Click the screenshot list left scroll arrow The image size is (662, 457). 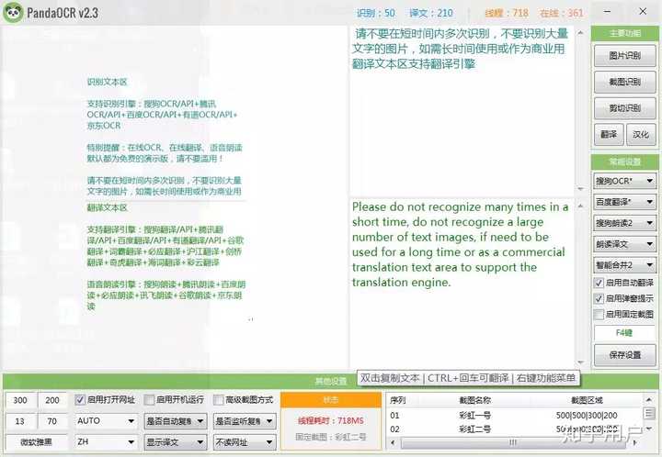(394, 442)
